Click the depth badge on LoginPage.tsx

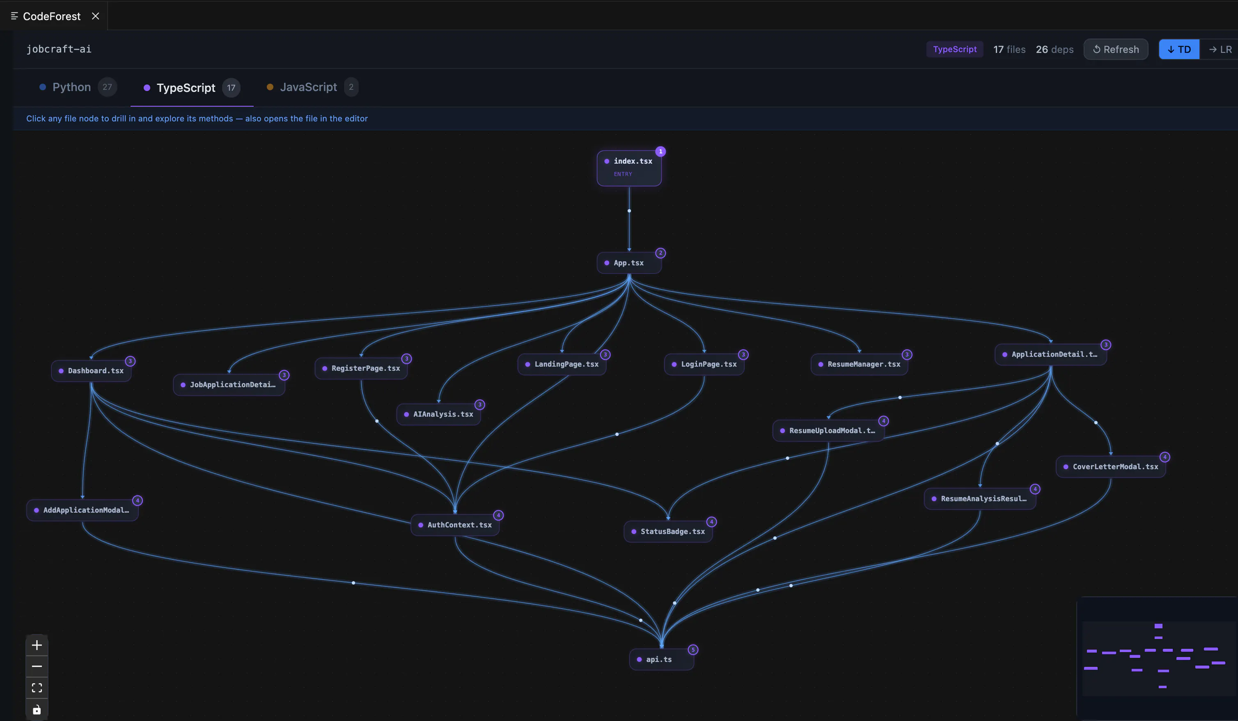coord(743,354)
